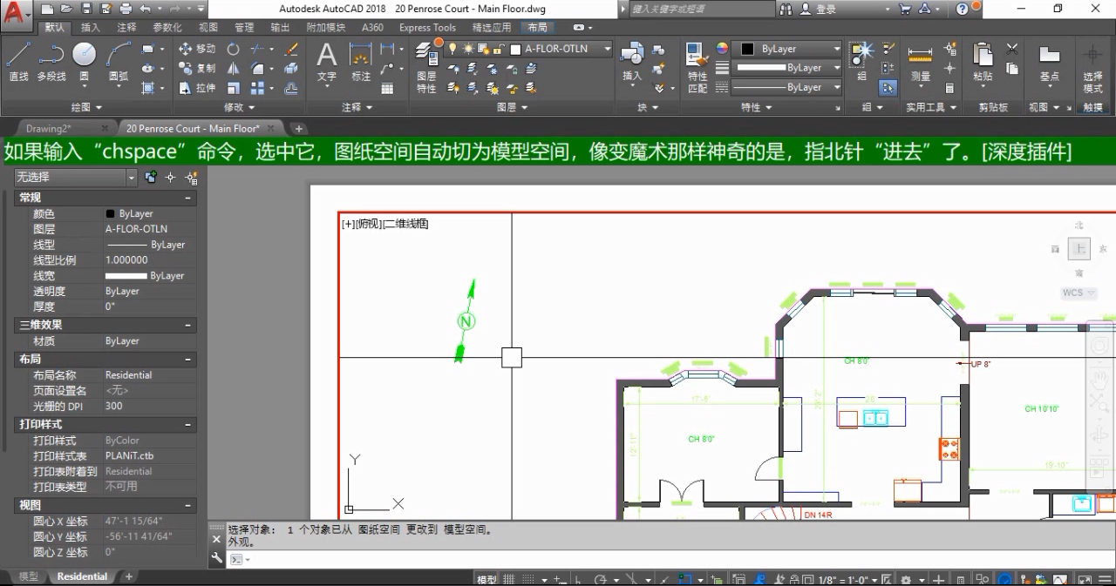Screen dimensions: 1116x586
Task: Collapse the 打印样式 properties section
Action: [x=187, y=424]
